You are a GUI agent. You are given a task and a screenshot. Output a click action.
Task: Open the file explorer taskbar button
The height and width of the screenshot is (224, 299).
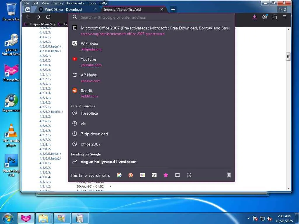43,218
